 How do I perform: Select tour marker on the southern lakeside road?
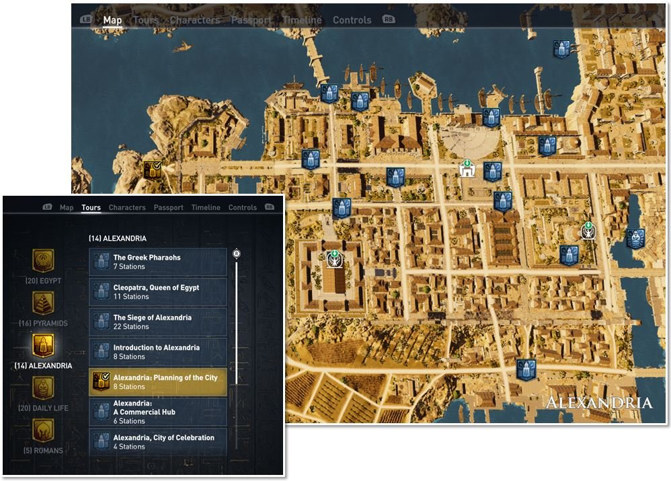tap(526, 369)
